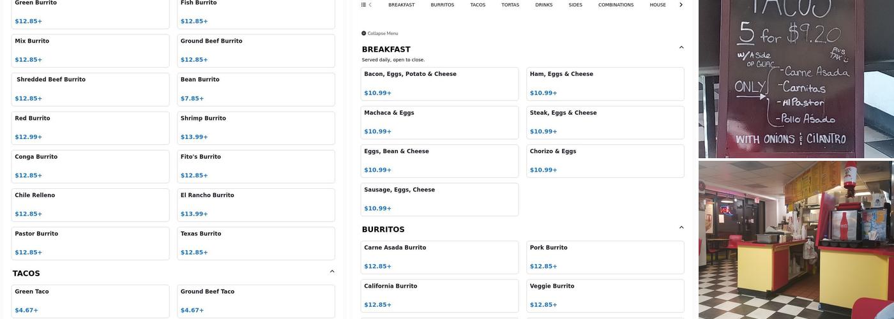The height and width of the screenshot is (319, 894).
Task: Jump to the COMBINATIONS category tab
Action: click(616, 4)
